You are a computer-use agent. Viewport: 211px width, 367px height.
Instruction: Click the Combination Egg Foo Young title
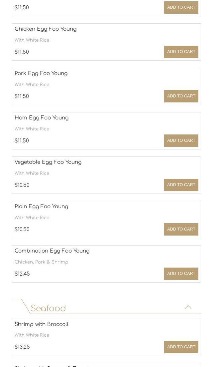coord(52,251)
